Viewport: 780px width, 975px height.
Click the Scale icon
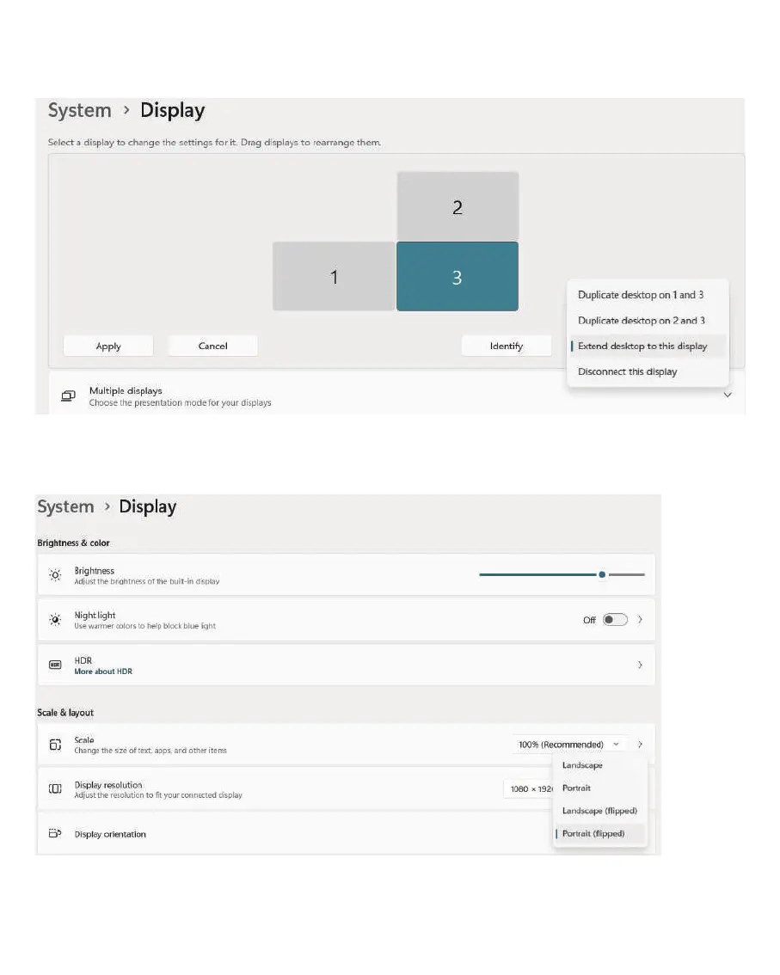[55, 745]
